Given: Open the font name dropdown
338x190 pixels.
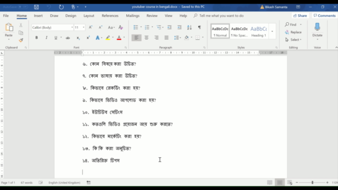Looking at the screenshot, I should point(72,27).
